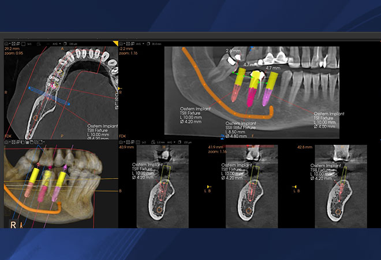Select the Ø 4.00 mm implant label in panoramic view
This screenshot has width=381, height=260.
pos(329,120)
